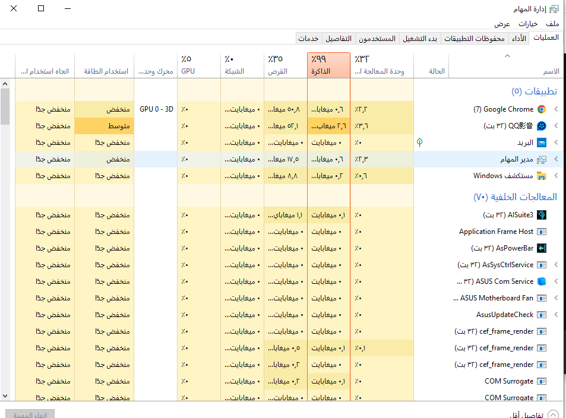This screenshot has width=566, height=418.
Task: Switch to the خدمات tab
Action: (x=309, y=38)
